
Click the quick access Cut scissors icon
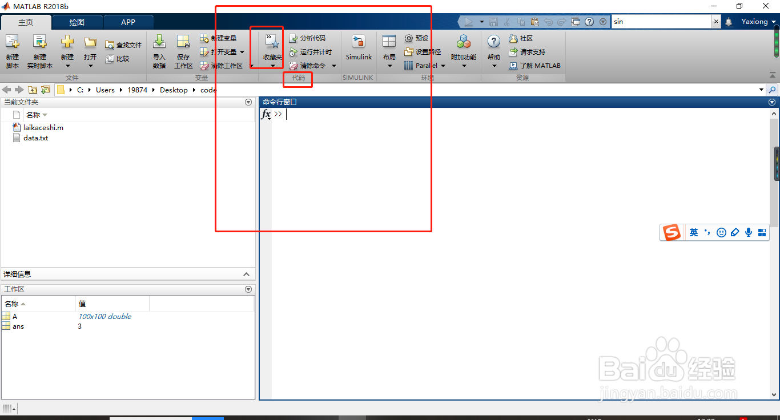point(507,22)
